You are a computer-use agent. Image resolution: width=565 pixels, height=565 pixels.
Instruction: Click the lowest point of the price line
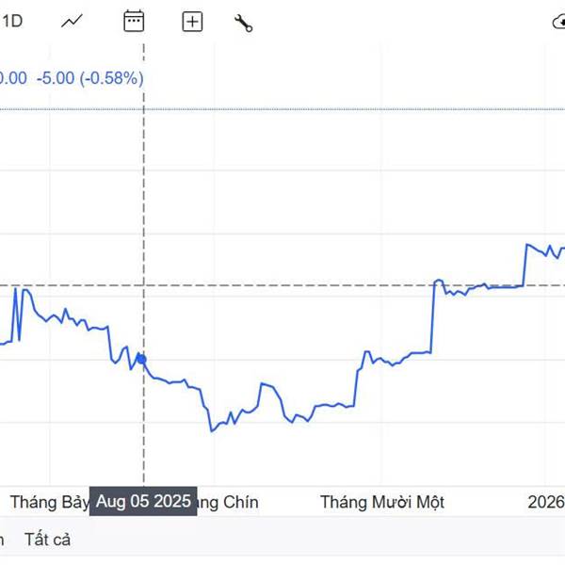tap(212, 430)
